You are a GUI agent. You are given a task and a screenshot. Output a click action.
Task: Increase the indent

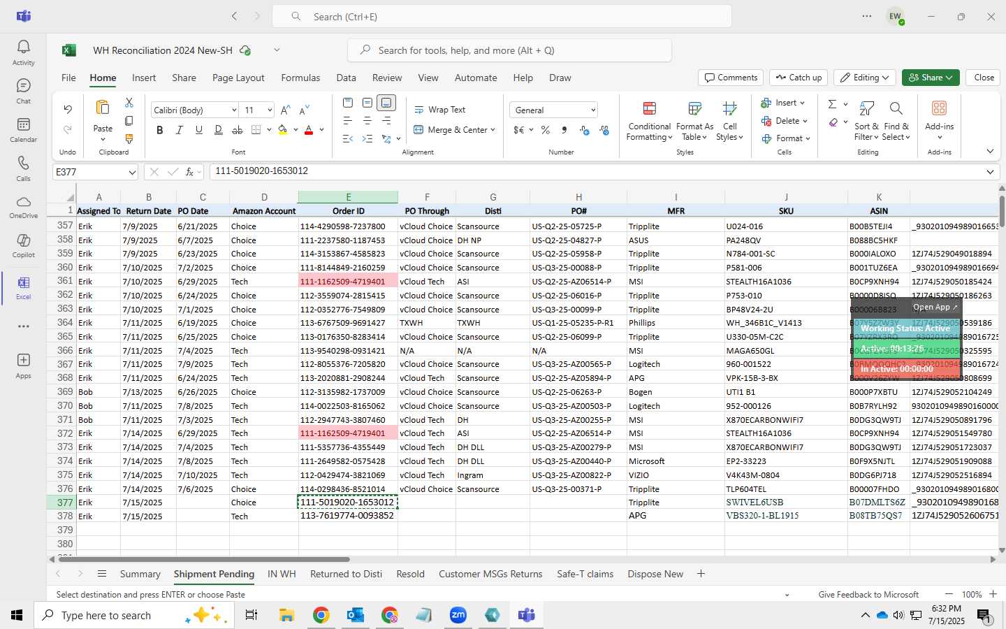point(367,139)
